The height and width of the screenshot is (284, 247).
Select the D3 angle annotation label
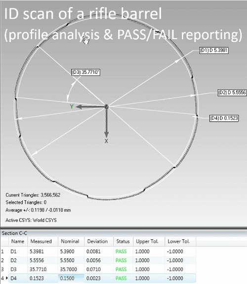pos(85,72)
